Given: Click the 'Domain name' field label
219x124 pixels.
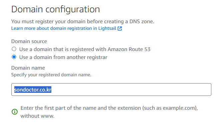Looking at the screenshot, I should (x=28, y=68).
